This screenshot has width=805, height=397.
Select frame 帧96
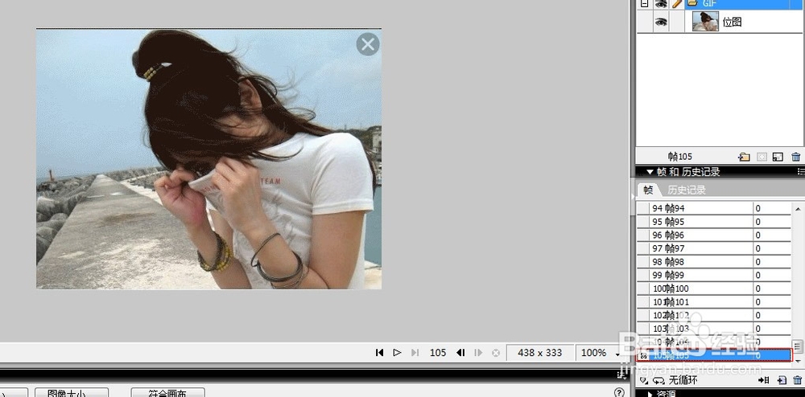(713, 235)
